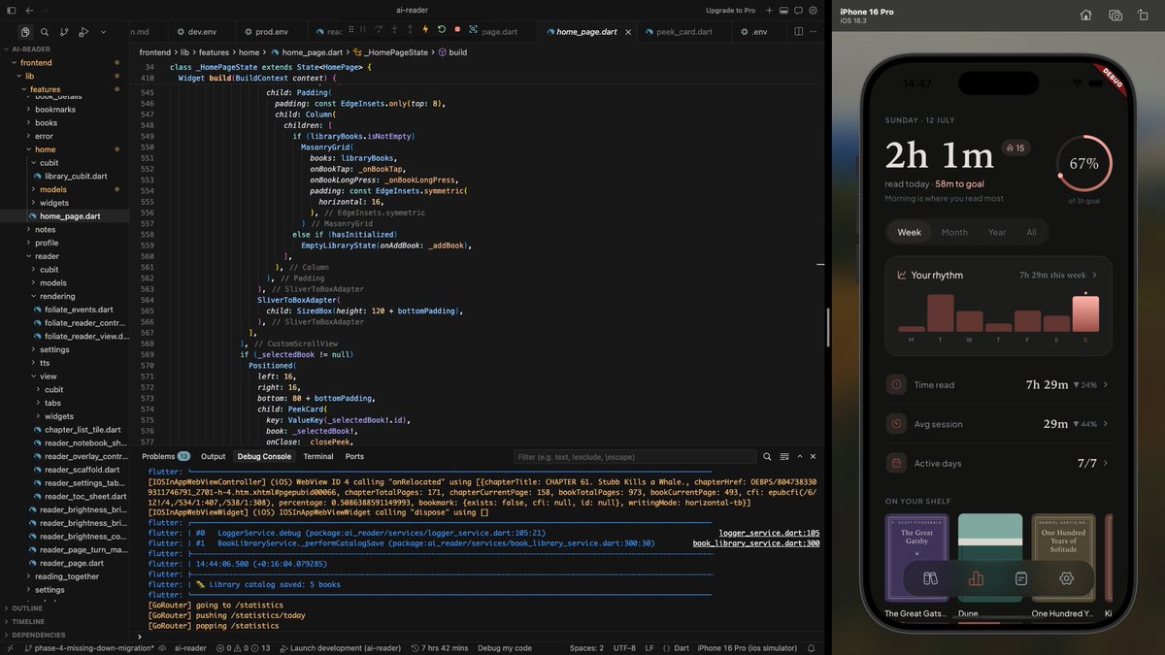
Task: Open the Your rhythm chevron
Action: click(1094, 276)
